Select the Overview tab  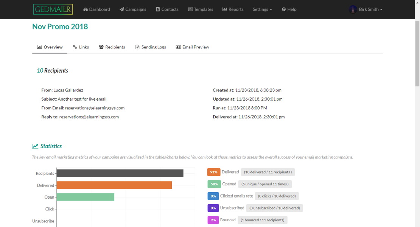pyautogui.click(x=50, y=47)
